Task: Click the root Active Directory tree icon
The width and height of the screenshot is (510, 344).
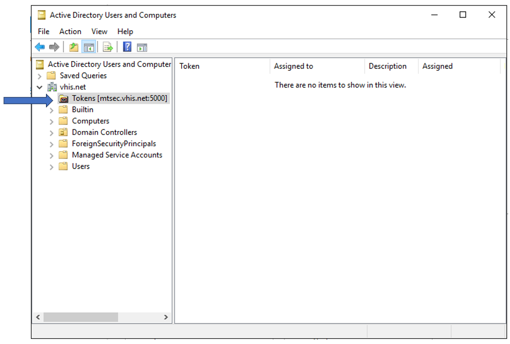Action: [40, 64]
